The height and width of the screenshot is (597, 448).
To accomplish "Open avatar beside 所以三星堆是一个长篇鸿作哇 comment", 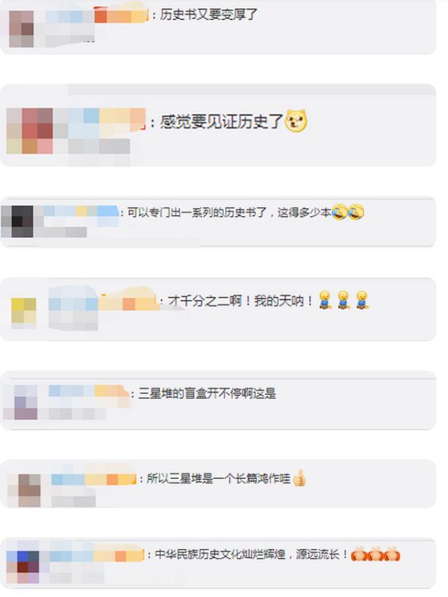I will point(24,490).
